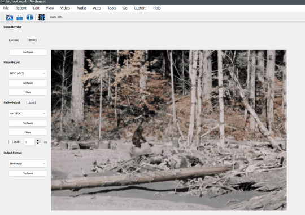Click the shift milliseconds input field
Screen dimensions: 305x215
pyautogui.click(x=29, y=142)
